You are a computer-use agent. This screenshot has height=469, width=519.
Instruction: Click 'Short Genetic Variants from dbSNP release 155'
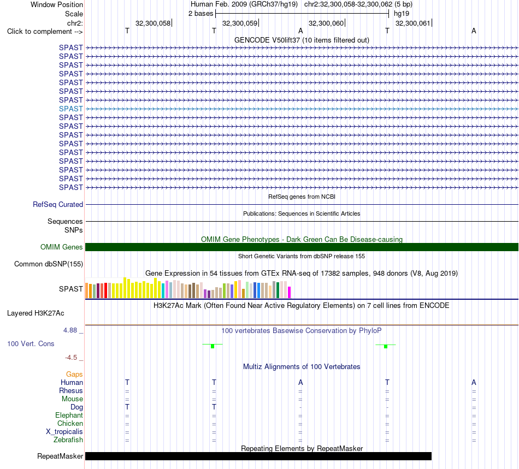pyautogui.click(x=302, y=256)
